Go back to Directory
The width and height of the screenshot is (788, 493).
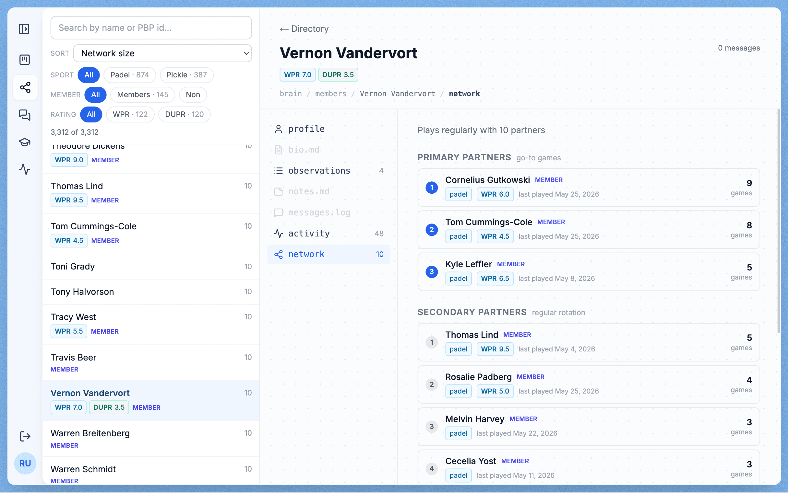(304, 29)
